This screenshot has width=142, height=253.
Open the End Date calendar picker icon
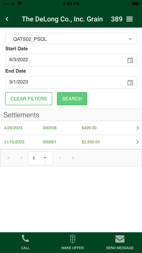click(130, 83)
